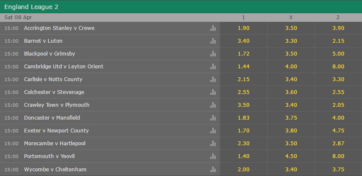The image size is (362, 176).
Task: Open stats icon for Doncaster v Mansfield
Action: 213,118
